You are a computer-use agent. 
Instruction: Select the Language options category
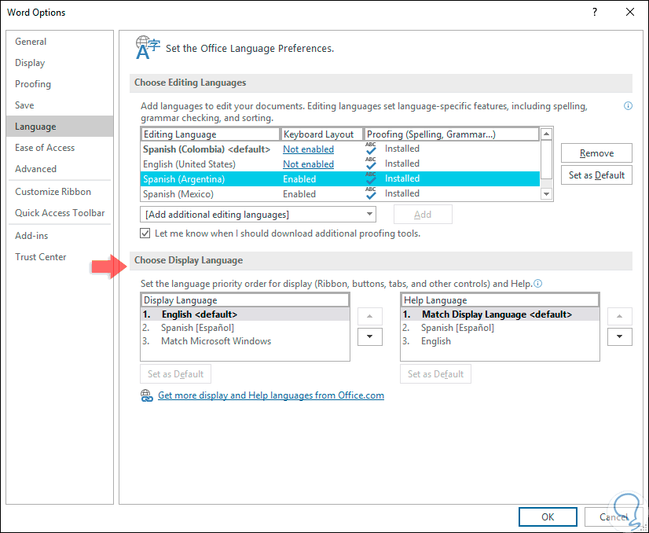[60, 127]
